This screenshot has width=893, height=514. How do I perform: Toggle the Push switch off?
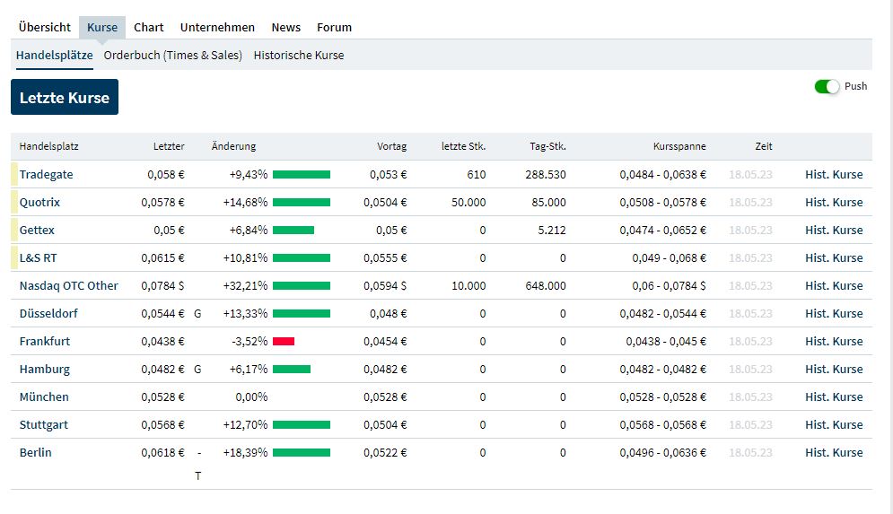click(827, 86)
